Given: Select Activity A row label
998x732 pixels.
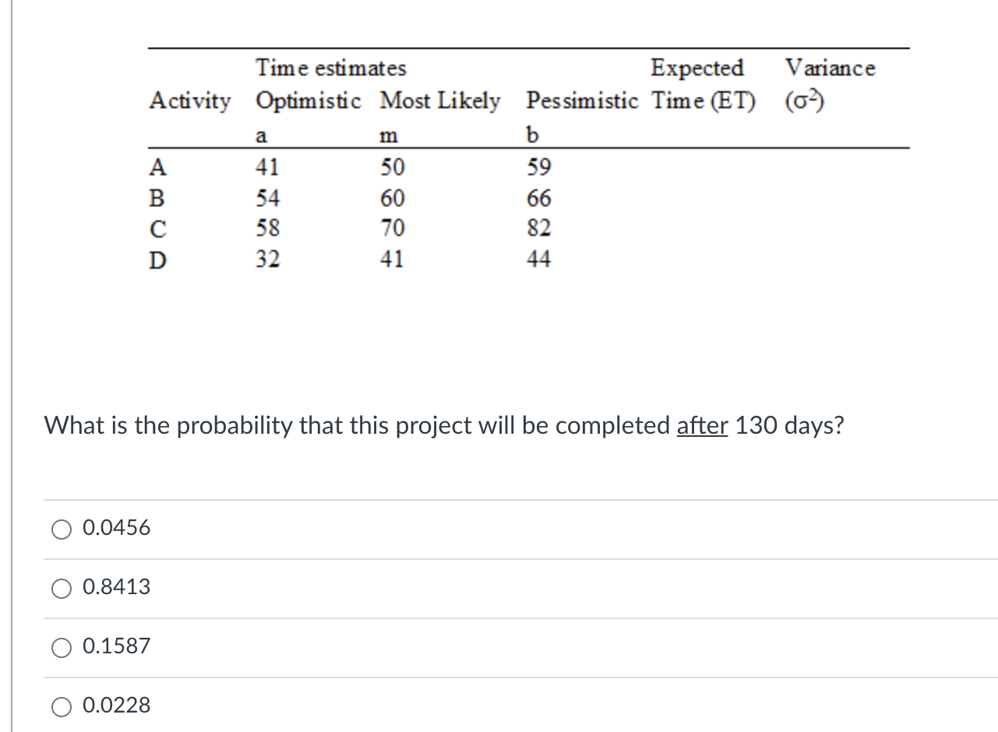Looking at the screenshot, I should click(159, 167).
